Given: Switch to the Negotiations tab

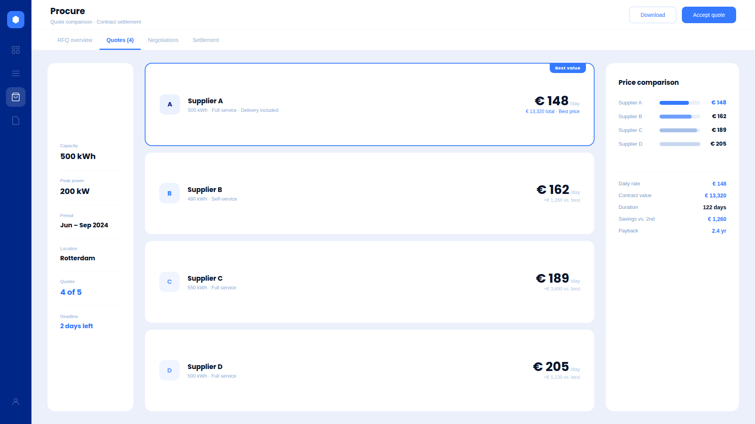Looking at the screenshot, I should [163, 40].
